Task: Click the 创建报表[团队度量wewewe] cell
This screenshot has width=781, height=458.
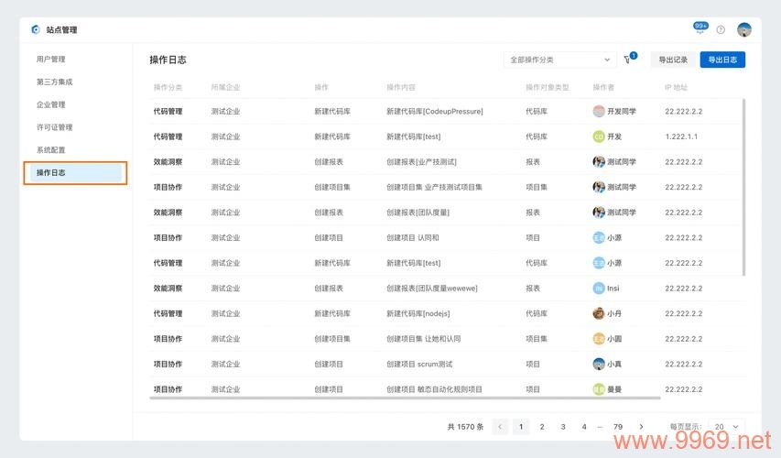Action: (x=432, y=288)
